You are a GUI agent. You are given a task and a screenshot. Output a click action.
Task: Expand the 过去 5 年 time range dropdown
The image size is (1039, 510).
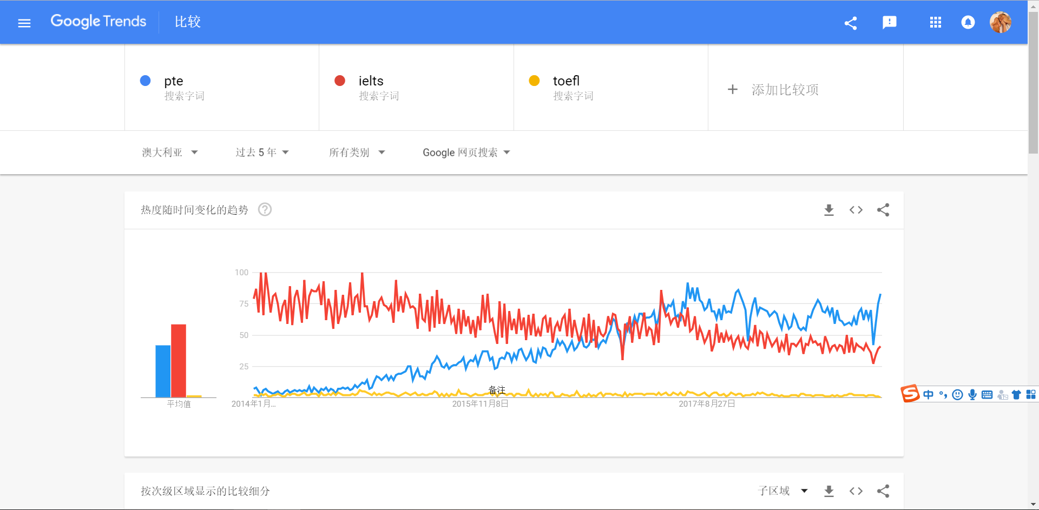coord(262,153)
